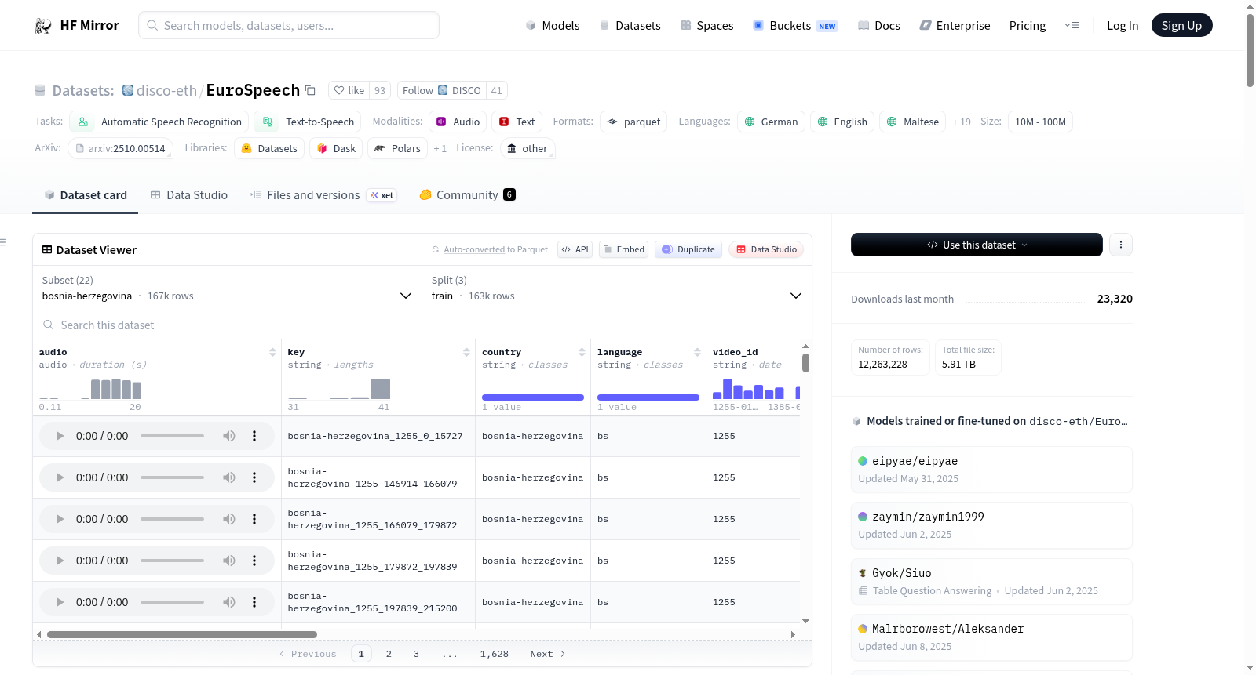Open audio options menu in 1255_146914_166079 row
The height and width of the screenshot is (675, 1256).
[254, 477]
